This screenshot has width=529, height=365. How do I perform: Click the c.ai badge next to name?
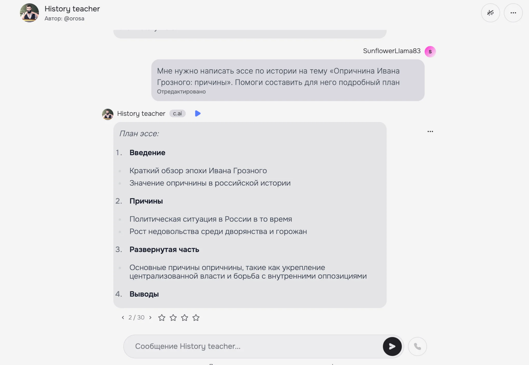click(x=177, y=113)
